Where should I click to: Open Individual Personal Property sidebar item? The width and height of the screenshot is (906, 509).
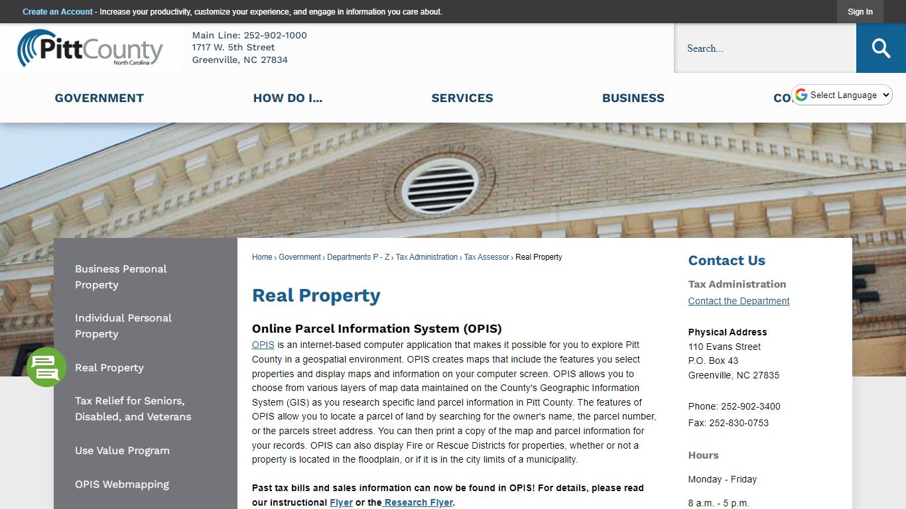(x=123, y=326)
